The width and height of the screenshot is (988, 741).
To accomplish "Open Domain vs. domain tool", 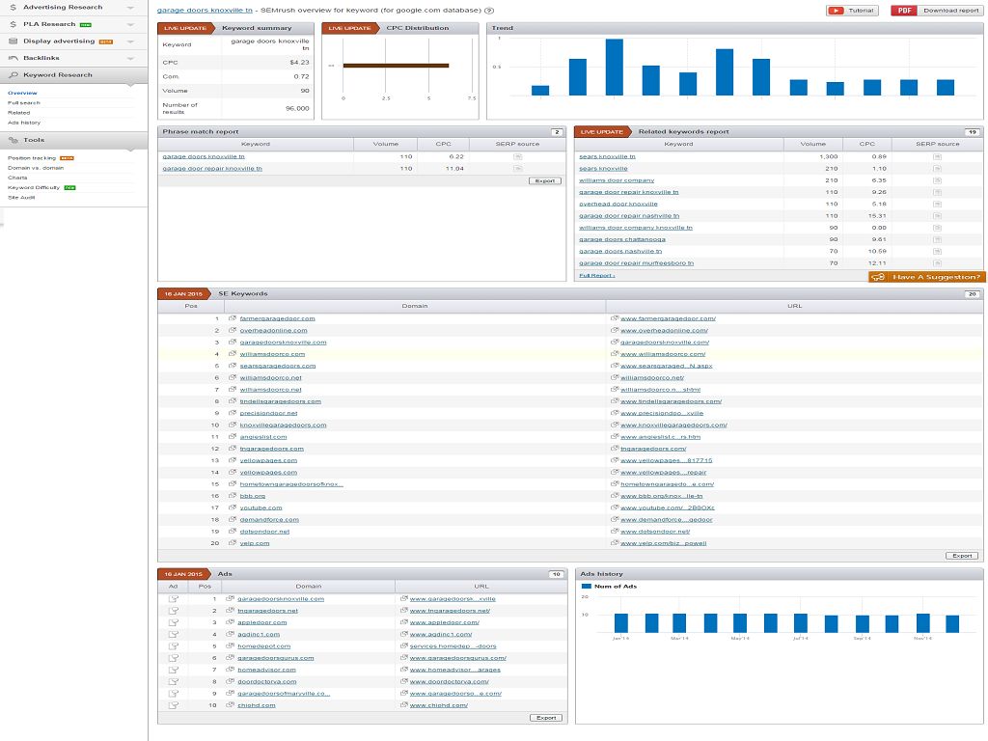I will point(36,168).
